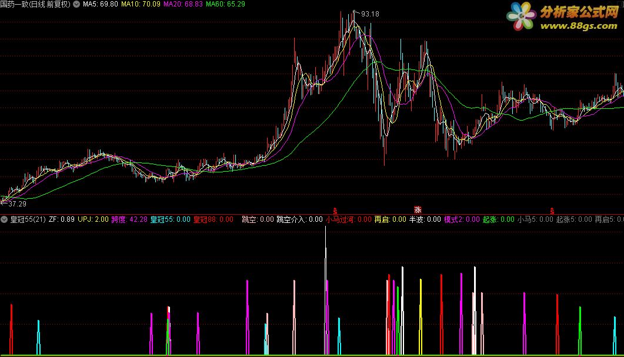
Task: Click the cyan 皇冠55: 0.00 value
Action: point(171,219)
